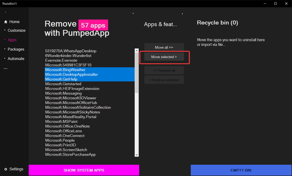Viewport: 292px width, 176px height.
Task: Click the Home house icon in sidebar
Action: click(6, 22)
